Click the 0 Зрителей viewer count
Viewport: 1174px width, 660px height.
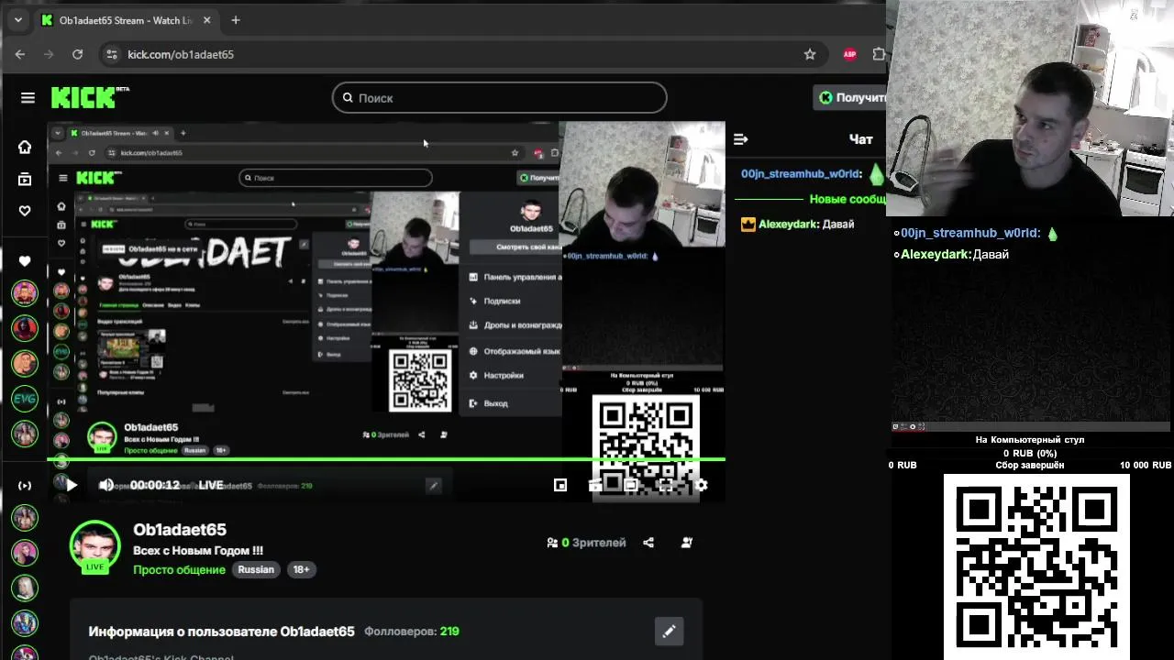[586, 543]
